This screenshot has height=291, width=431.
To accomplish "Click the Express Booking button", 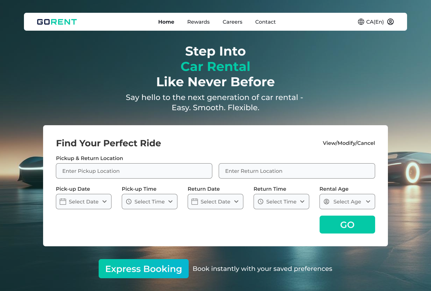I will (x=143, y=269).
